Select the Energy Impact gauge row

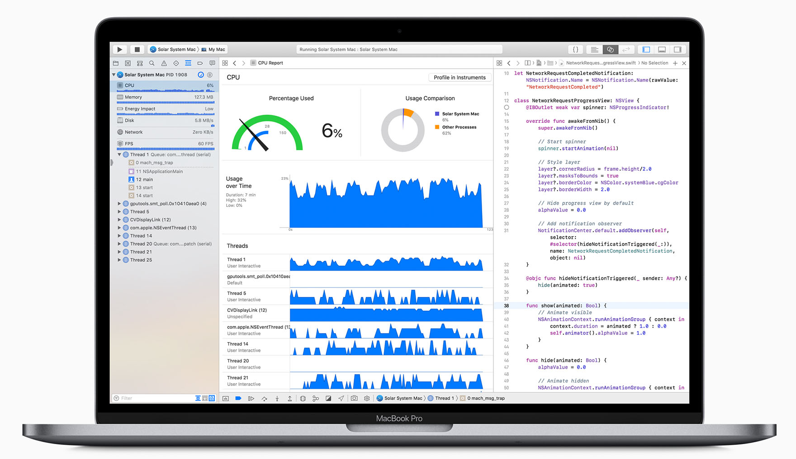pos(165,109)
